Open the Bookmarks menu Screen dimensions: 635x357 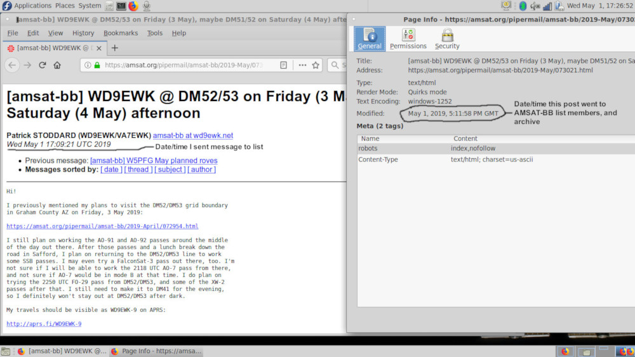click(121, 33)
